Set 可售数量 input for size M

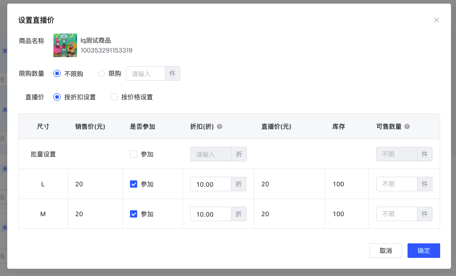(x=397, y=214)
